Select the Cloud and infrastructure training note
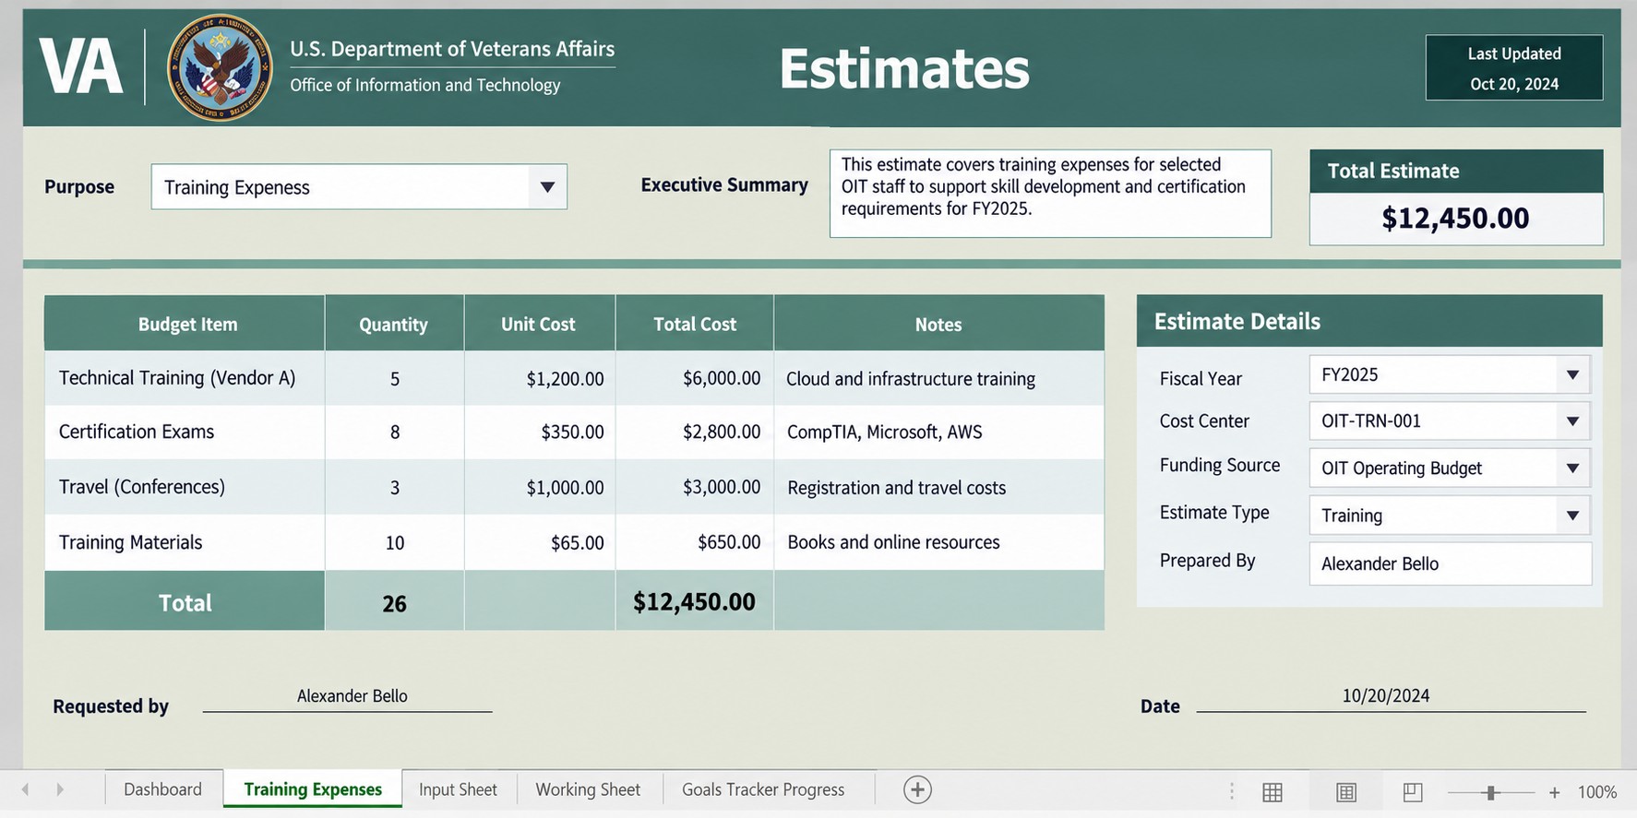Viewport: 1637px width, 818px height. coord(939,378)
